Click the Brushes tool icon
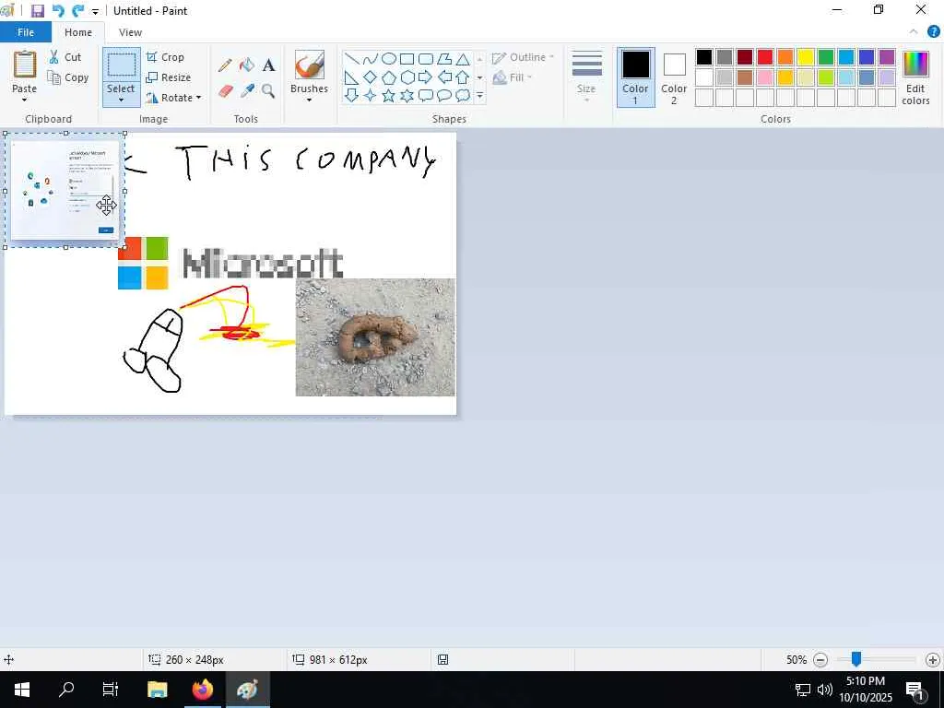Image resolution: width=944 pixels, height=708 pixels. click(310, 65)
